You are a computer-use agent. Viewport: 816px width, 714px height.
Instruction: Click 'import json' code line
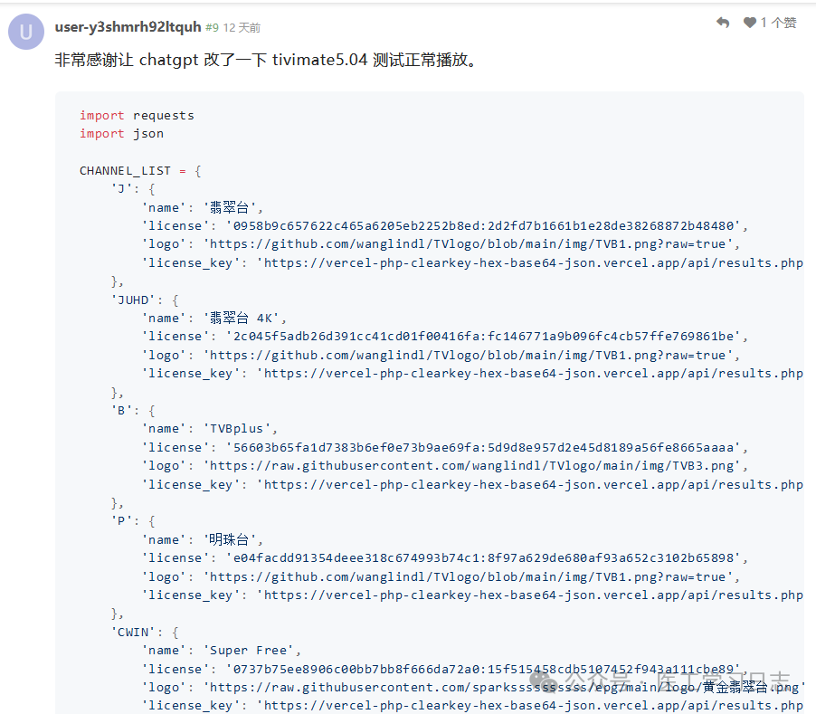[122, 134]
